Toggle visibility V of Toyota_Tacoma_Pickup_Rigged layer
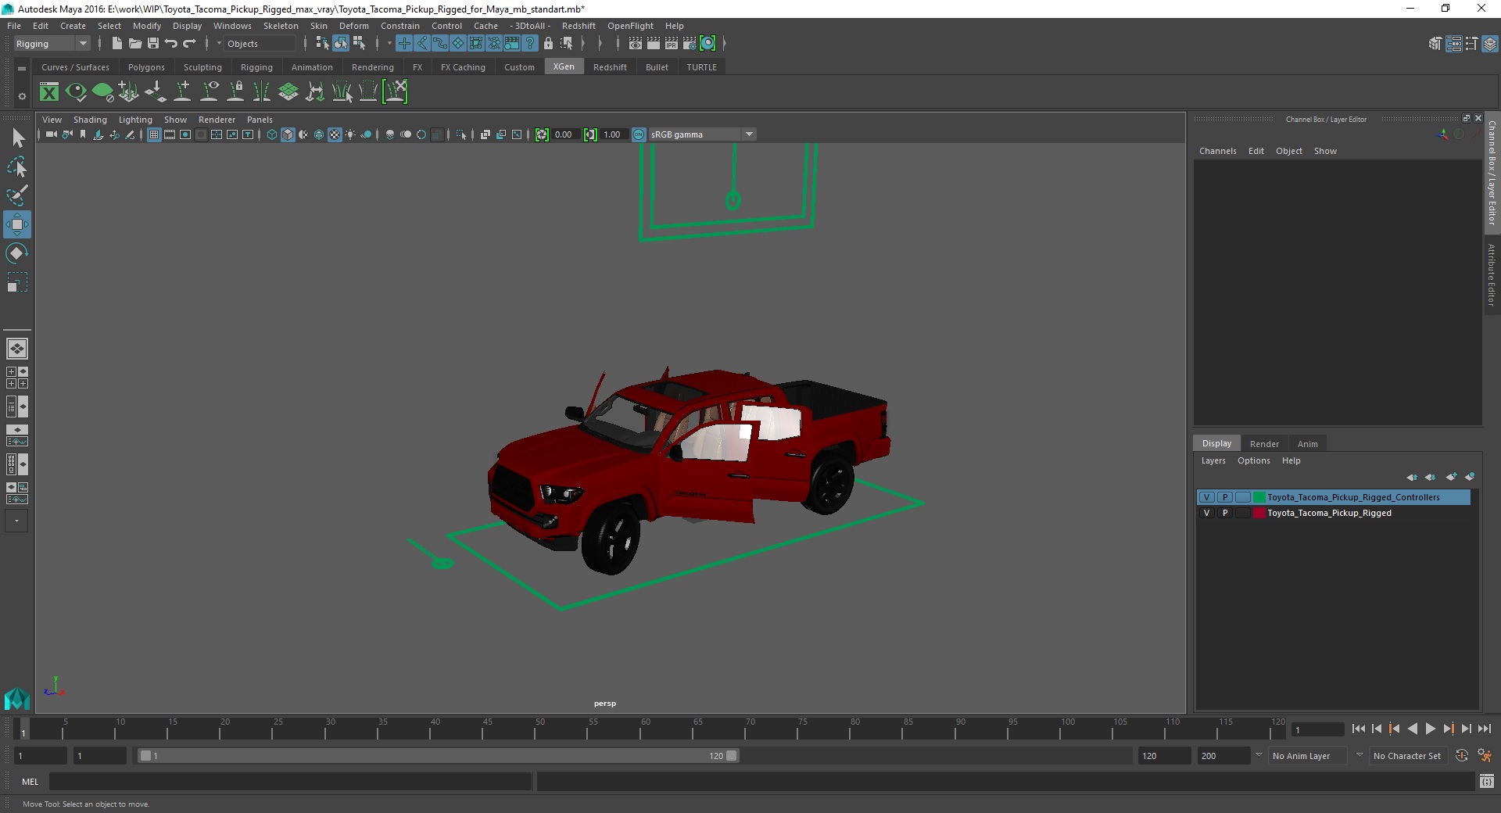Viewport: 1501px width, 813px height. 1206,513
